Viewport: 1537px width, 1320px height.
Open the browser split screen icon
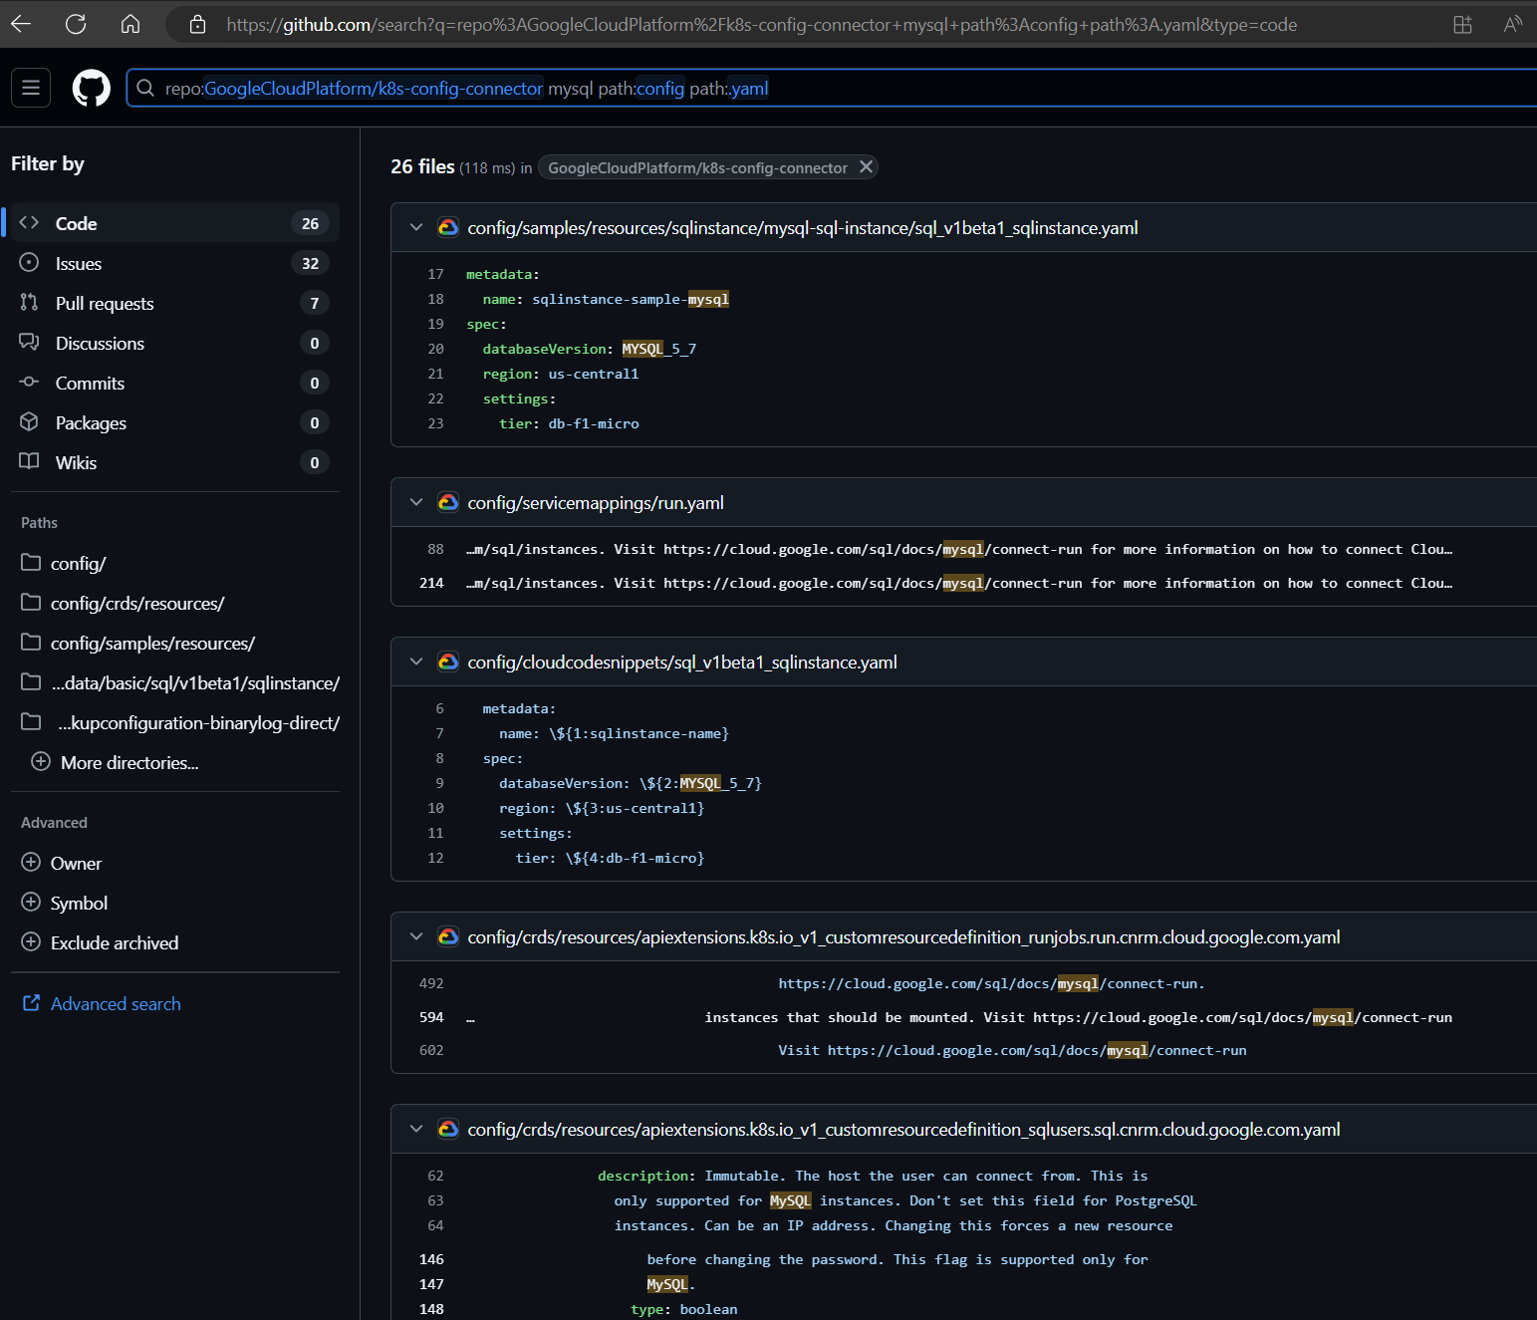click(1462, 24)
